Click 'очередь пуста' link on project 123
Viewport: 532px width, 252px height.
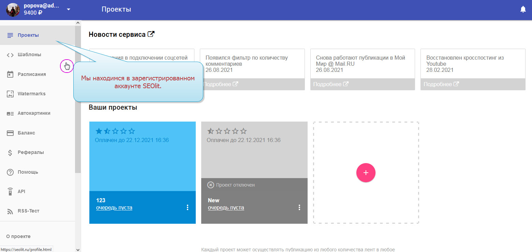114,208
